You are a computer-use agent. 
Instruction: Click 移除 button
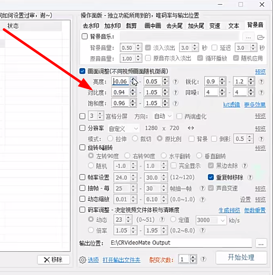point(54,260)
